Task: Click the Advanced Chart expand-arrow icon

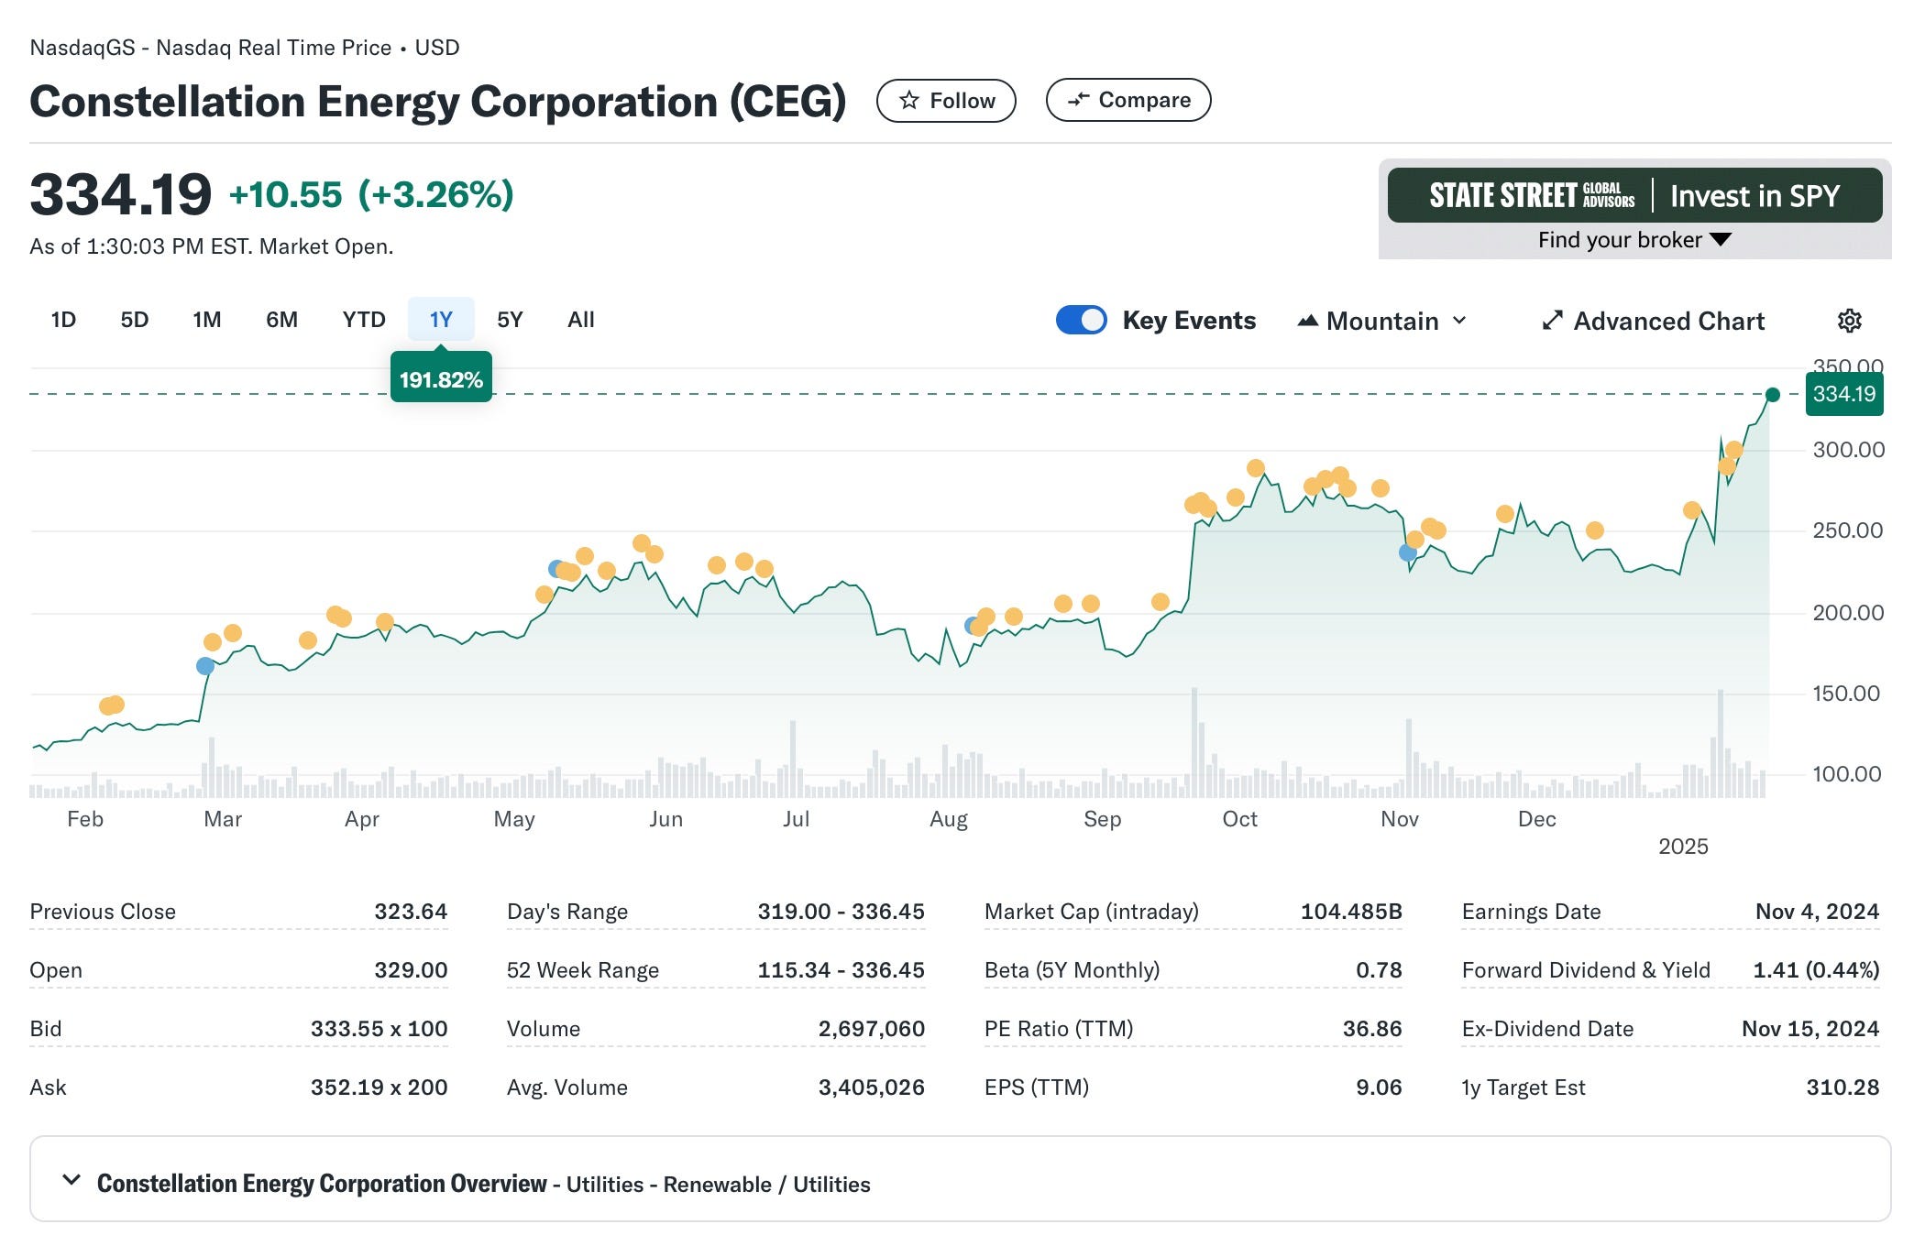Action: pyautogui.click(x=1552, y=321)
